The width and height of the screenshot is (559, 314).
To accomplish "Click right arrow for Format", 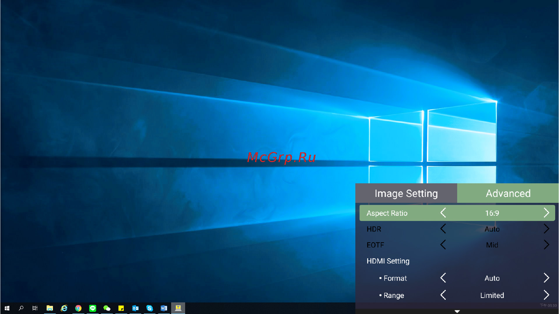I will coord(546,278).
